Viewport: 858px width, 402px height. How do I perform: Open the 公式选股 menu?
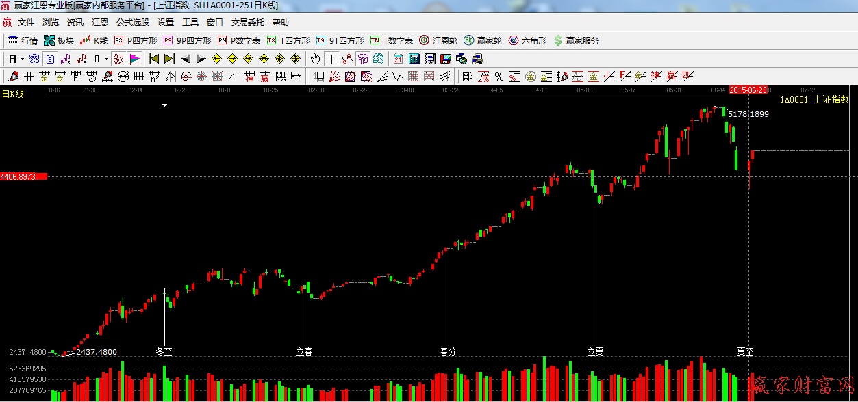coord(133,22)
